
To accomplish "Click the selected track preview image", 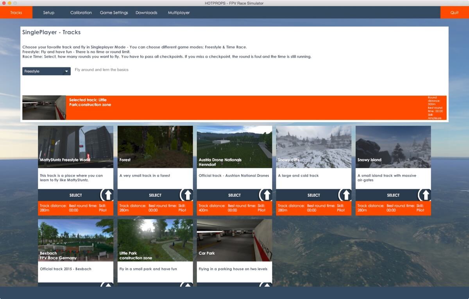I will coord(44,108).
